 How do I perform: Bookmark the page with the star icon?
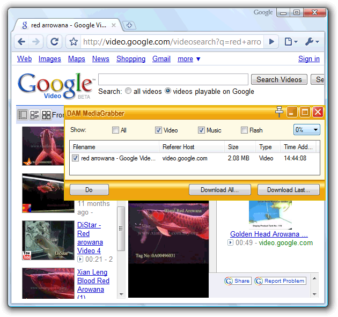(x=74, y=42)
